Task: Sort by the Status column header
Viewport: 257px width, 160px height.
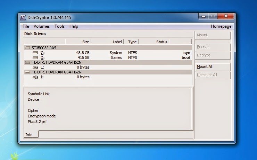Action: click(x=154, y=42)
